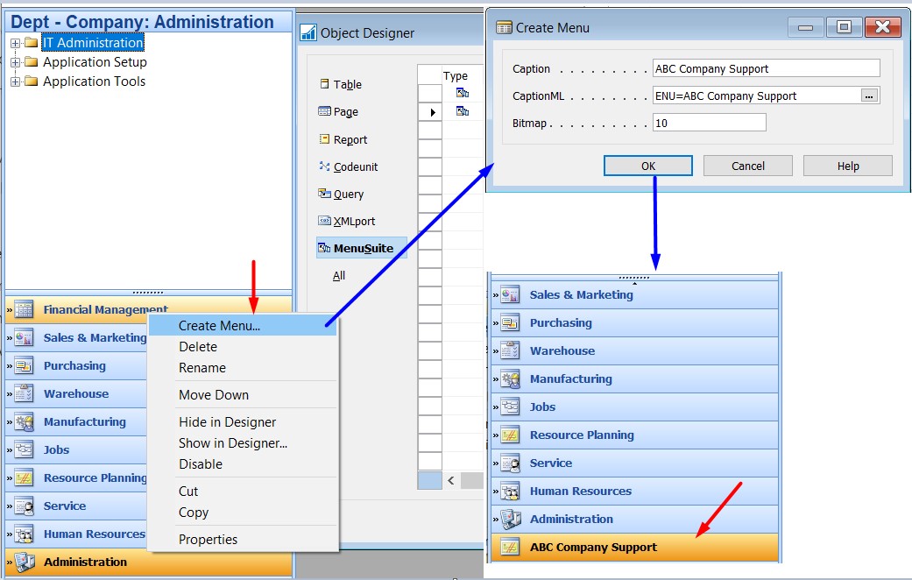This screenshot has width=912, height=580.
Task: Expand the Application Tools folder
Action: tap(18, 81)
